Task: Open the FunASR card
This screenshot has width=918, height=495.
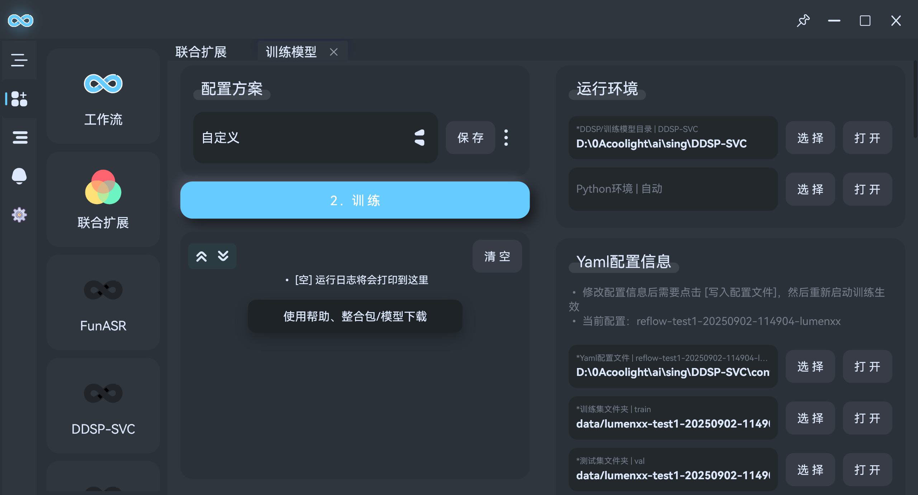Action: (103, 302)
